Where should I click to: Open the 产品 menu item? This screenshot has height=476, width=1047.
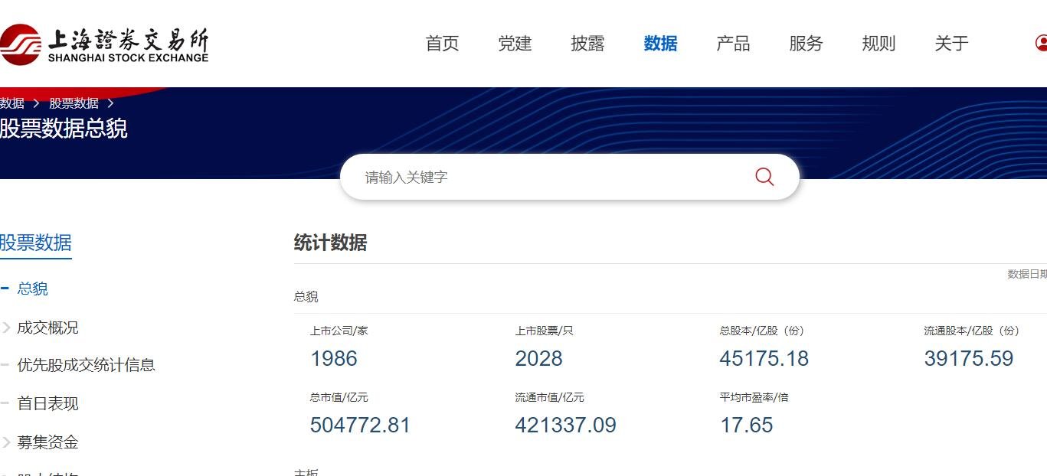732,44
